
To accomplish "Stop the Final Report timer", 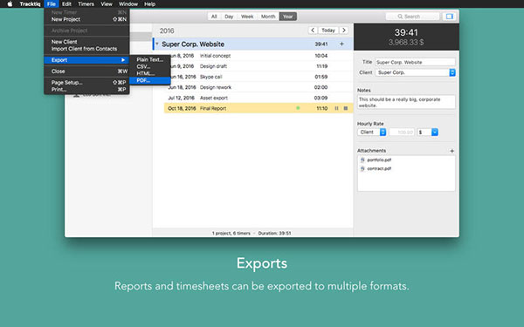I will pos(346,108).
